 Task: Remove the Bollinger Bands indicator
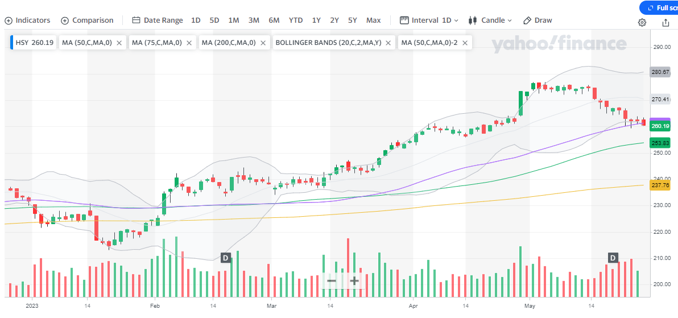tap(388, 43)
